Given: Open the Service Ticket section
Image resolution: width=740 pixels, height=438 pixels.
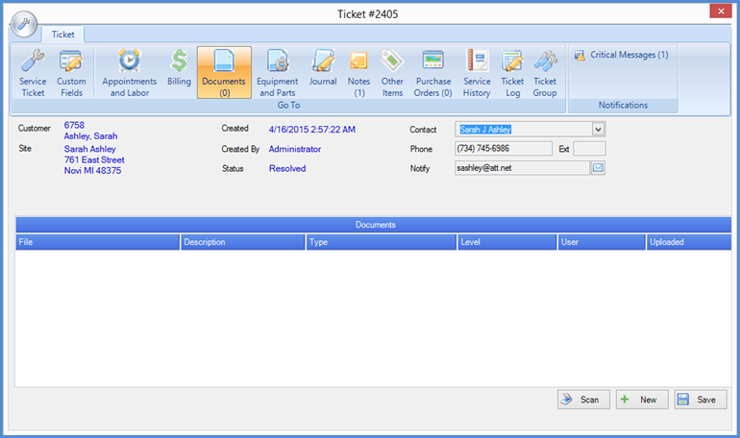Looking at the screenshot, I should click(33, 73).
